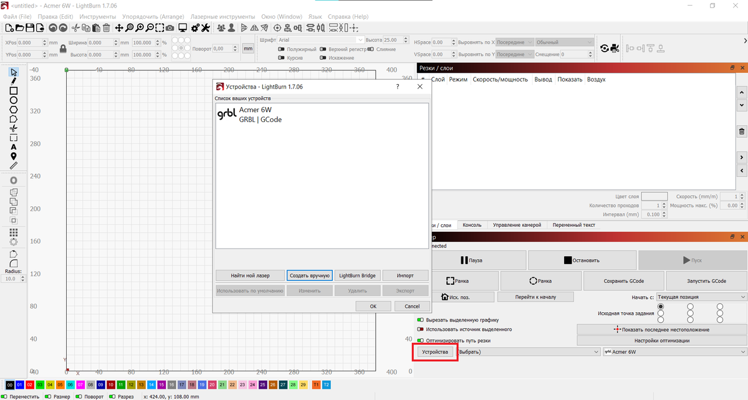Switch to the Консоль tab
This screenshot has width=748, height=400.
472,225
